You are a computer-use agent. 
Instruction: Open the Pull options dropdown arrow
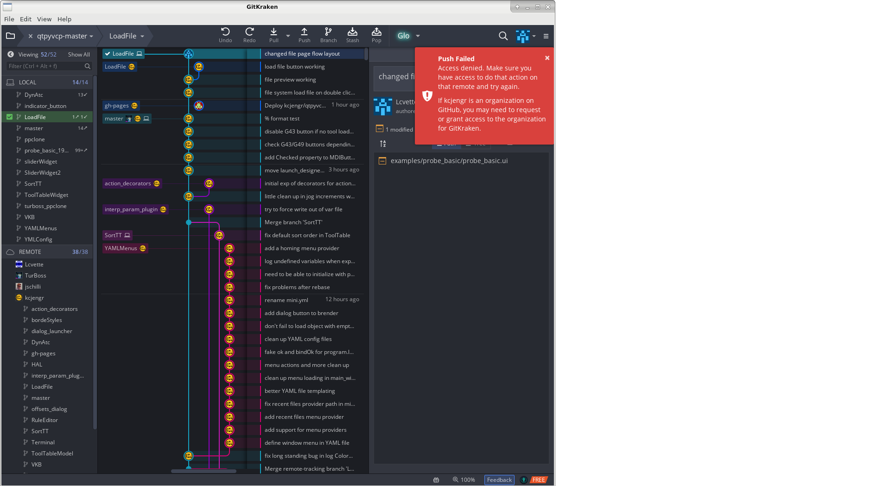pyautogui.click(x=288, y=36)
